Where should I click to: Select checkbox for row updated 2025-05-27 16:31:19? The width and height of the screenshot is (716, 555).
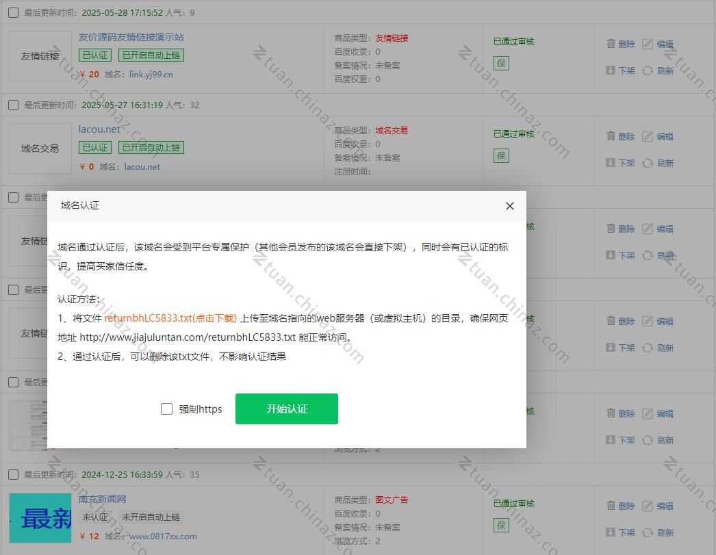[x=13, y=105]
